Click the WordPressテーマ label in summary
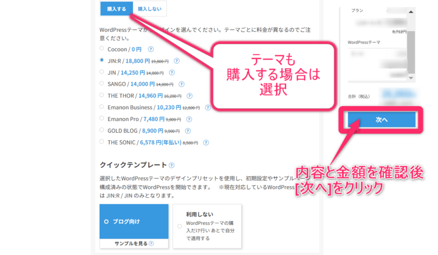Screen dimensions: 438x255 coord(364,43)
